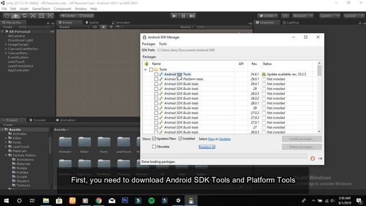Screen dimensions: 366x206
Task: Select ARCamera in Hierarchy
Action: click(17, 36)
